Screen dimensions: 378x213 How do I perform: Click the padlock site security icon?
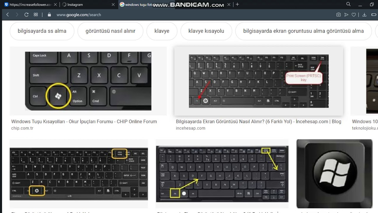pos(49,14)
